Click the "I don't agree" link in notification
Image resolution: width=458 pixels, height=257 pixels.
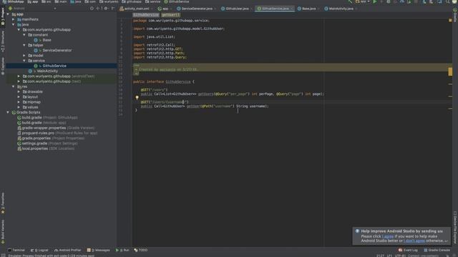tap(414, 241)
